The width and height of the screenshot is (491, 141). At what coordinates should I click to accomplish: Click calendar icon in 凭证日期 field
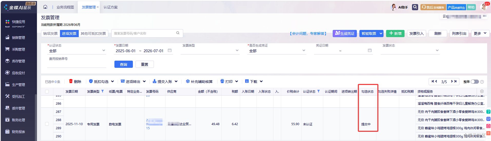(x=370, y=50)
